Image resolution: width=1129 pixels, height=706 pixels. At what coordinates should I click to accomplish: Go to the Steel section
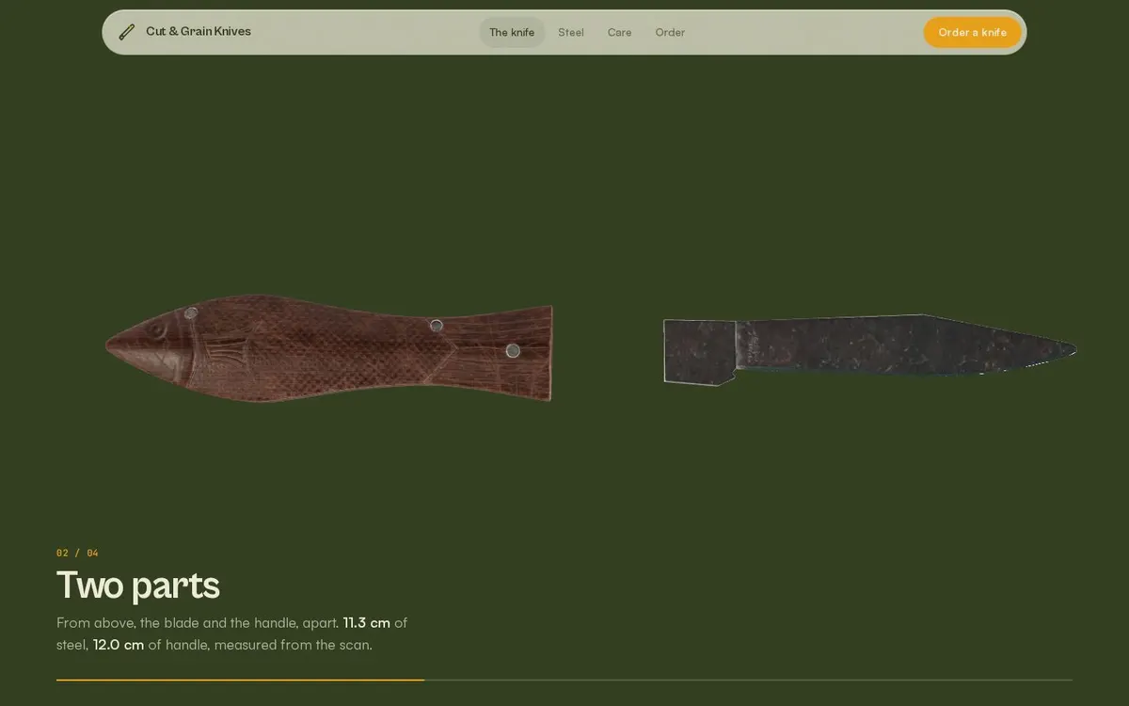click(x=571, y=32)
